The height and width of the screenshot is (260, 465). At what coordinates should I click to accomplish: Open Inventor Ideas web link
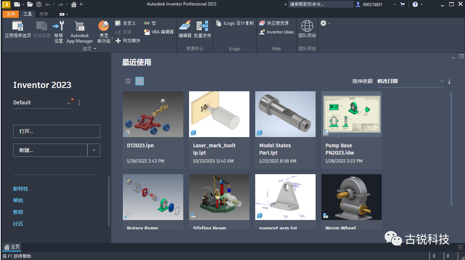[276, 32]
